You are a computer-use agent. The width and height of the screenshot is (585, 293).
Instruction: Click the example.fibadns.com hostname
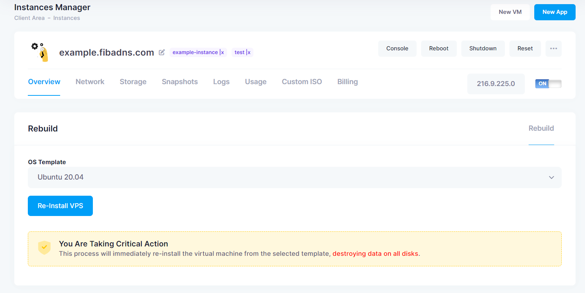tap(106, 53)
